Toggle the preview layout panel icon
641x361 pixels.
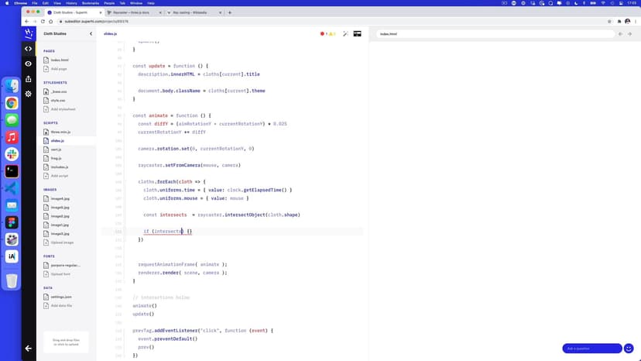(358, 34)
